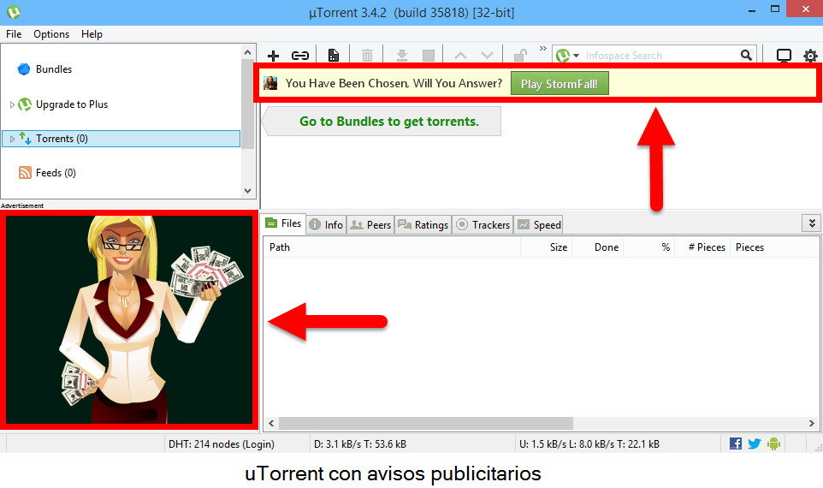Open the Options menu
The image size is (823, 488).
coord(51,34)
